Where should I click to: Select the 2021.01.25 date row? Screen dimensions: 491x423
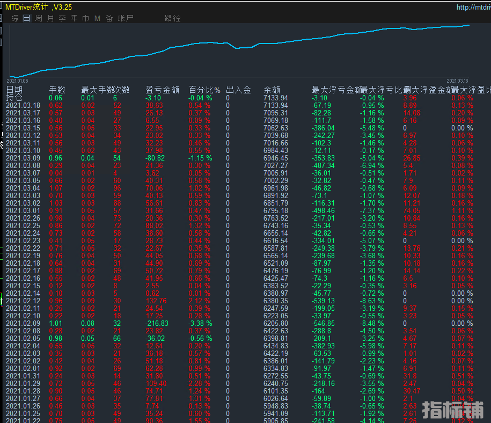click(23, 414)
